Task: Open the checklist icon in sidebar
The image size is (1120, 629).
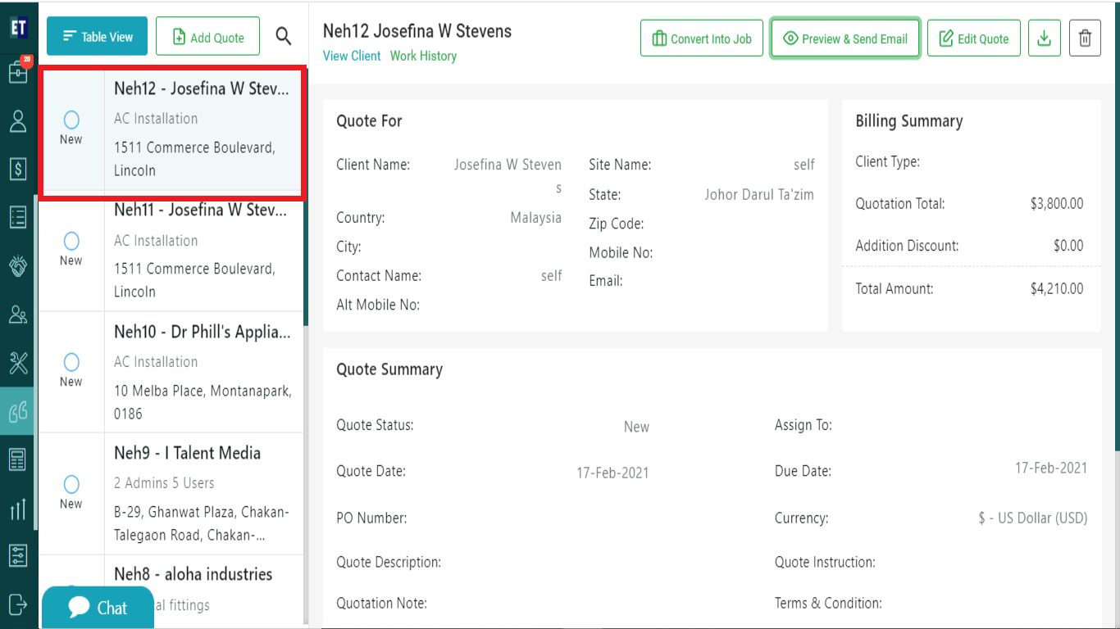Action: pos(18,217)
